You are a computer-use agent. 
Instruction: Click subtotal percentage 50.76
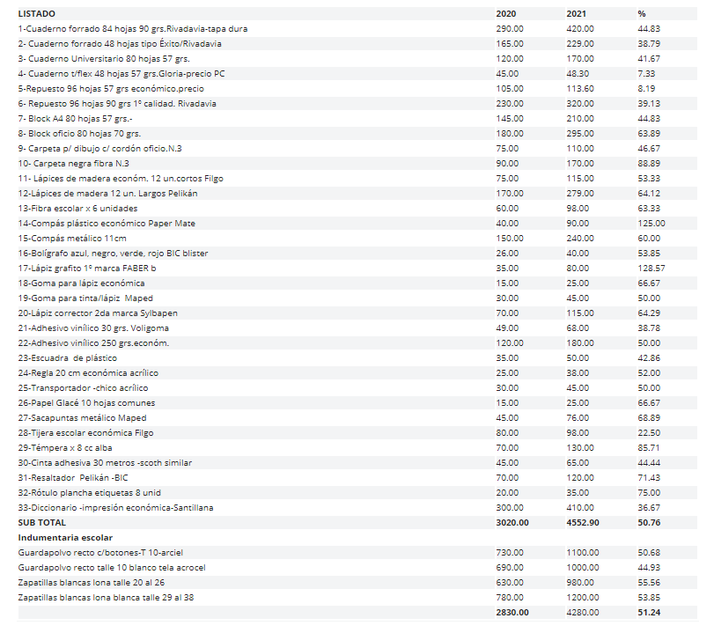coord(649,523)
